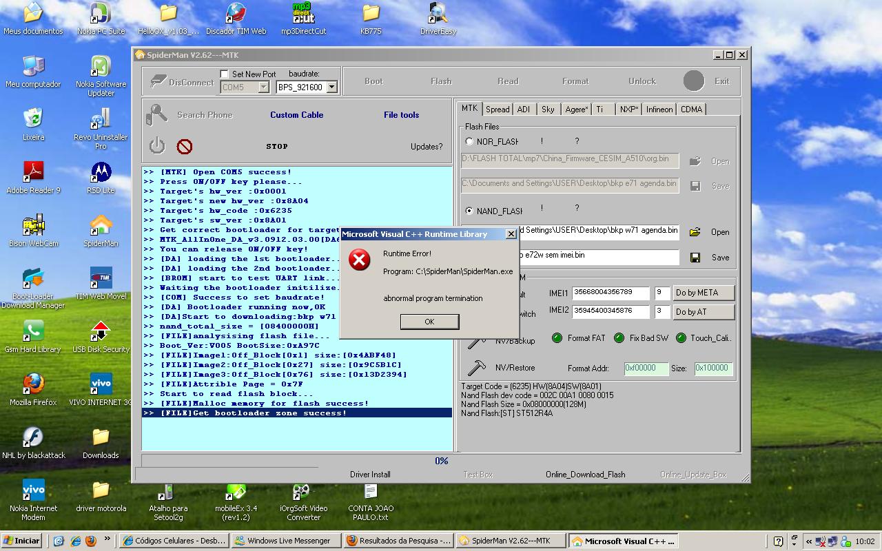Click the NV/Restore hammer icon
Viewport: 882px width, 551px height.
pos(476,368)
